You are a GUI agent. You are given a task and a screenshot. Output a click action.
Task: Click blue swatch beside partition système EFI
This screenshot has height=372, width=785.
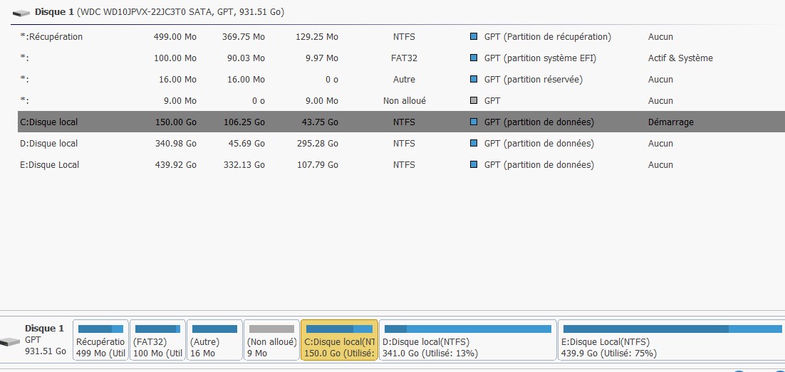(x=474, y=58)
